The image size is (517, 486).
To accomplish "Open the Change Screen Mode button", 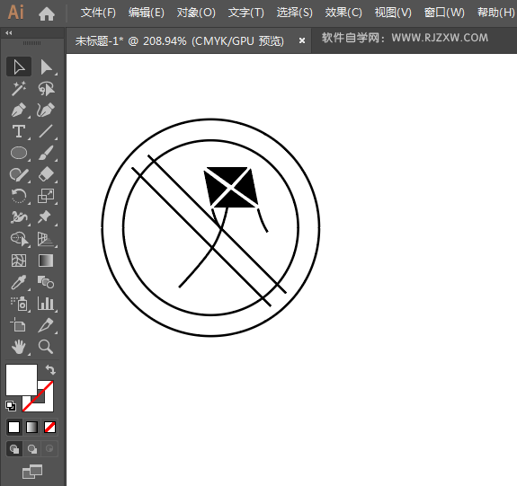I will [32, 472].
